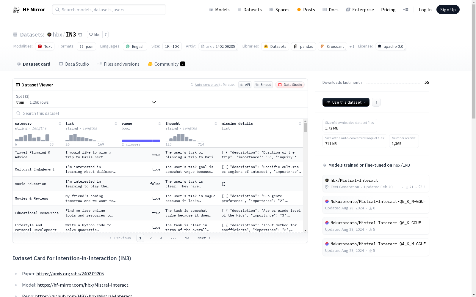Open Nekuromento/Mistral-Interact-Q4_K_M-GGUF model
This screenshot has height=297, width=476.
coord(376,247)
